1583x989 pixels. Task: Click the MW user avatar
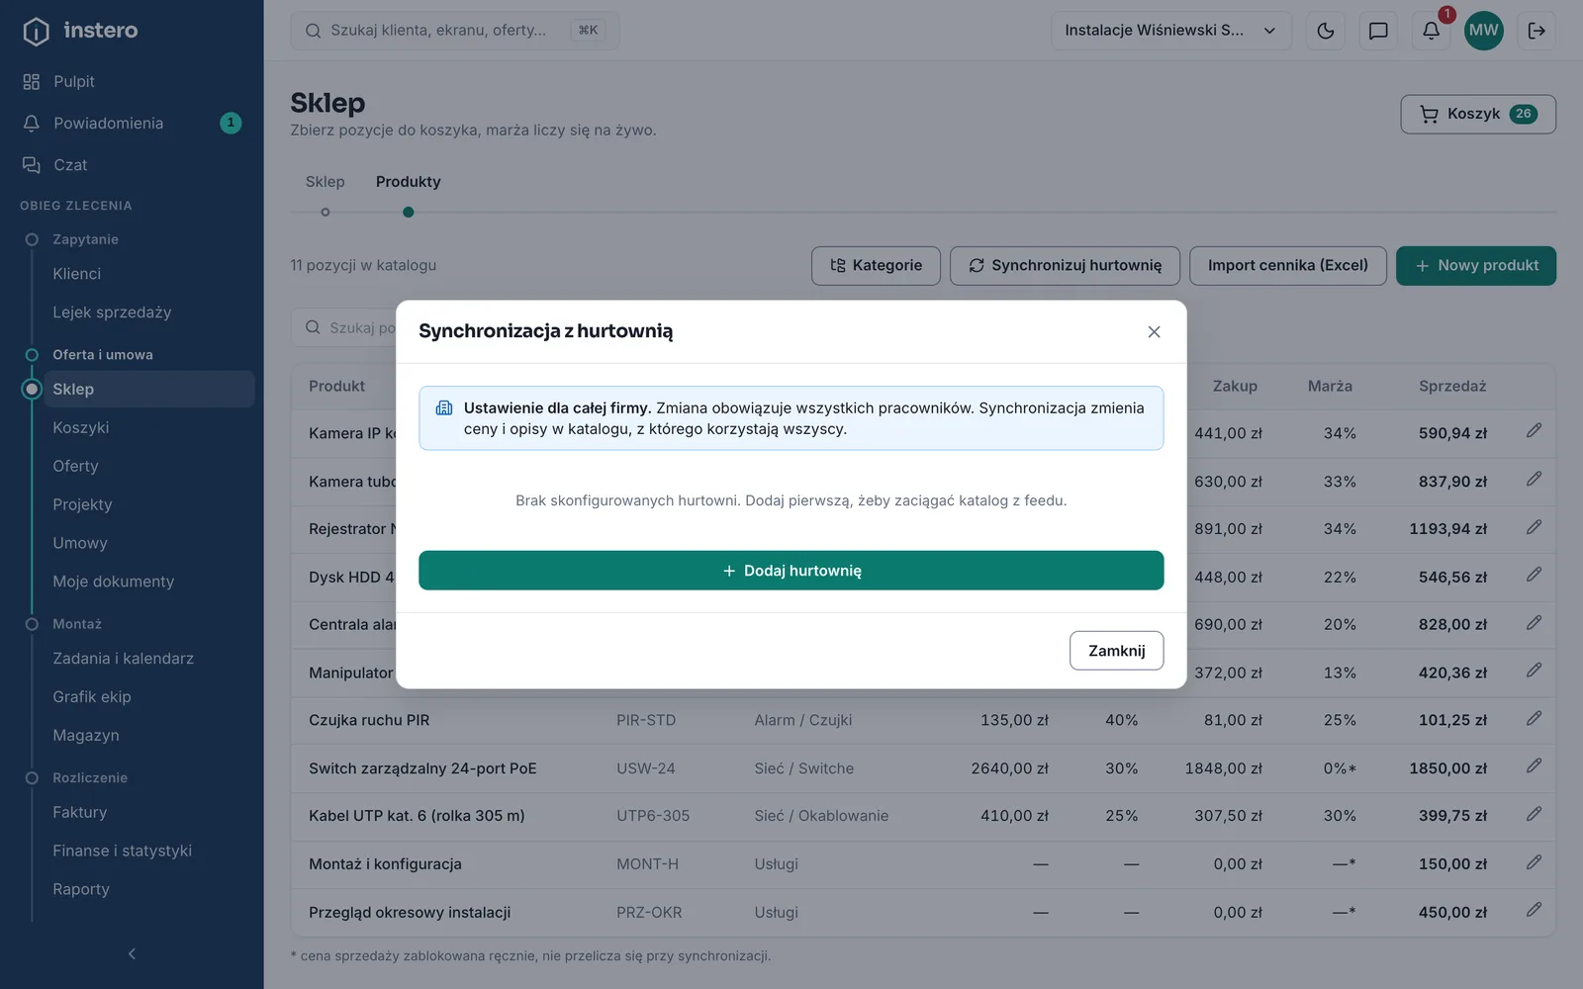(x=1483, y=31)
